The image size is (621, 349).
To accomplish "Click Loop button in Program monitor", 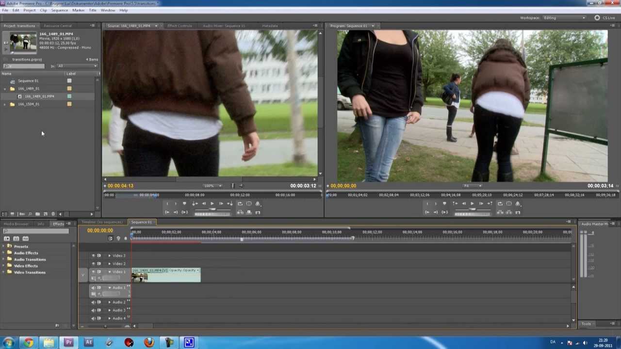I will point(500,204).
